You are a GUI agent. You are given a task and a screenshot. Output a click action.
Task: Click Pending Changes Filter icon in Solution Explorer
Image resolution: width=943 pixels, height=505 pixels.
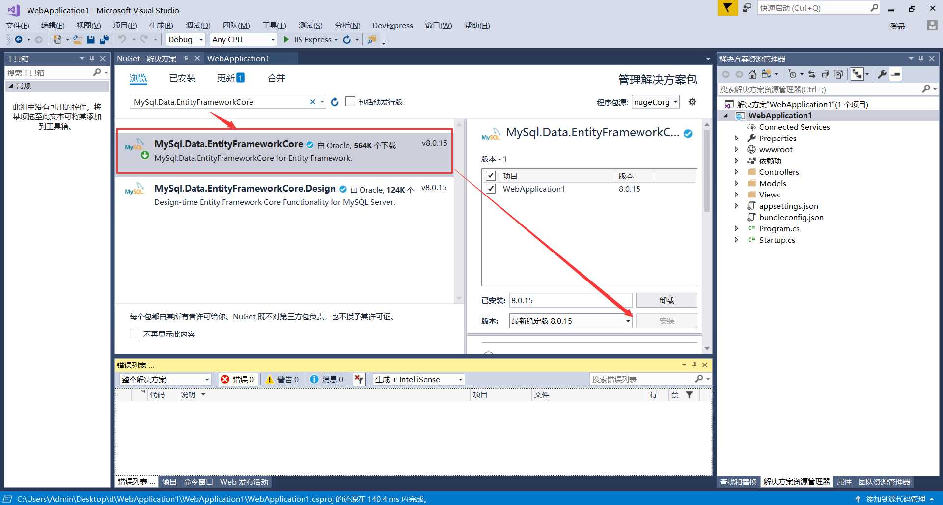[x=792, y=74]
